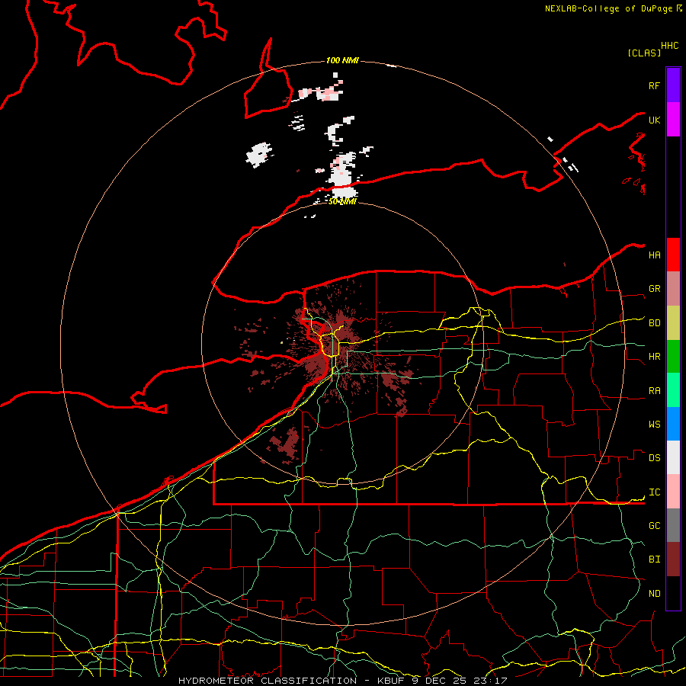686x686 pixels.
Task: Click the HR legend label
Action: pyautogui.click(x=654, y=357)
